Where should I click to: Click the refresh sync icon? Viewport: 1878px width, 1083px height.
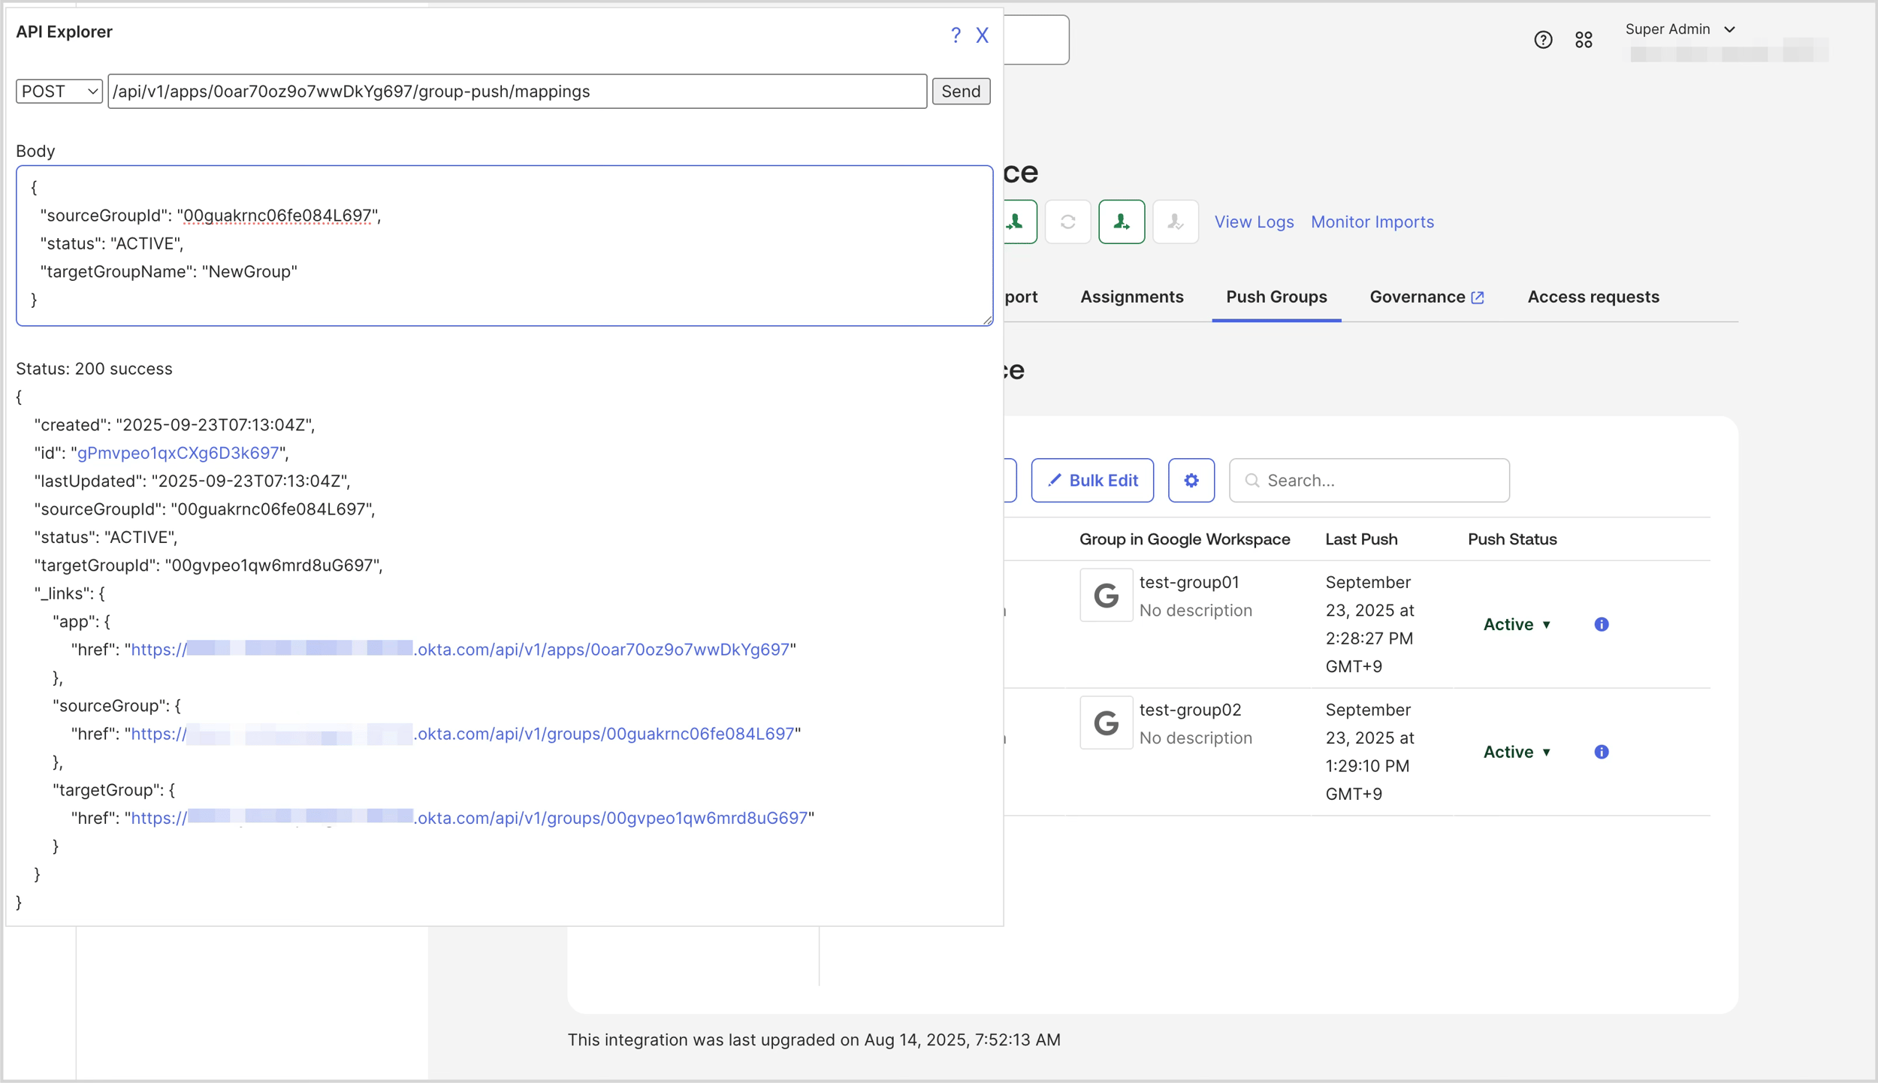tap(1067, 222)
